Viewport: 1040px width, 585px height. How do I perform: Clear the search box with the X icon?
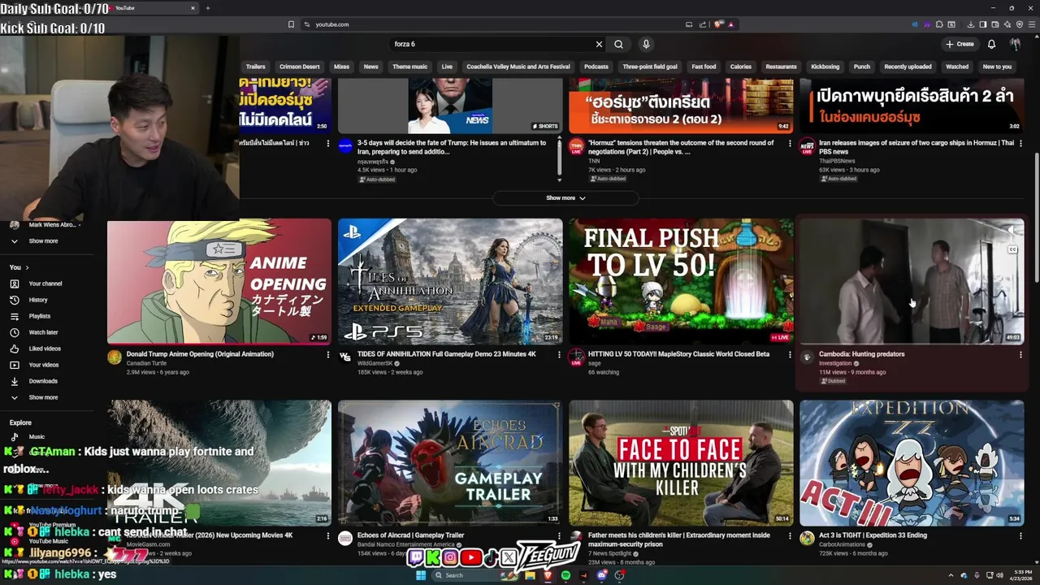click(599, 44)
